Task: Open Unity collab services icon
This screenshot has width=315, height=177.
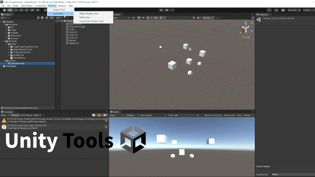Action: pos(277,10)
